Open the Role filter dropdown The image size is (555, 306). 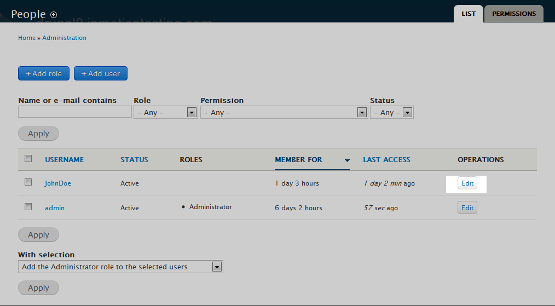click(x=165, y=112)
